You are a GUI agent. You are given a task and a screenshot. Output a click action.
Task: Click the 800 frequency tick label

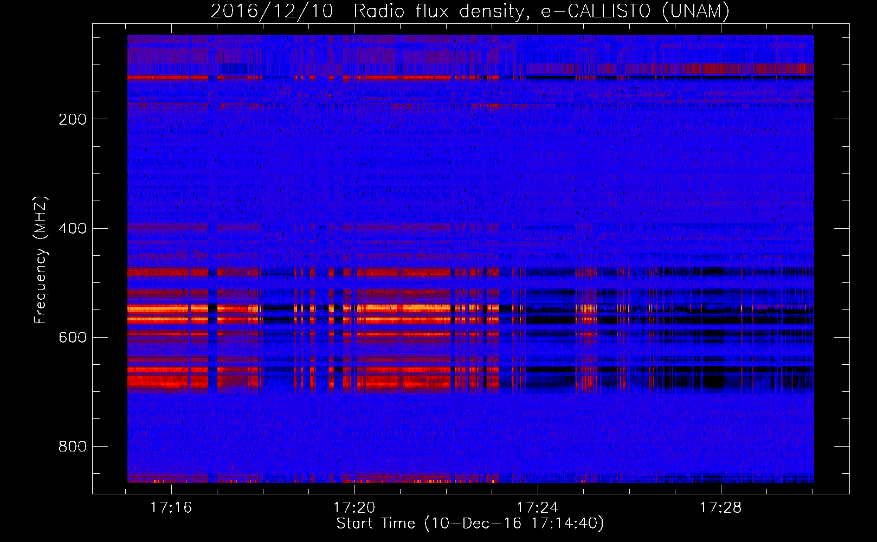click(73, 447)
